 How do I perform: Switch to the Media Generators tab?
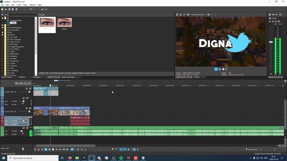tap(68, 77)
